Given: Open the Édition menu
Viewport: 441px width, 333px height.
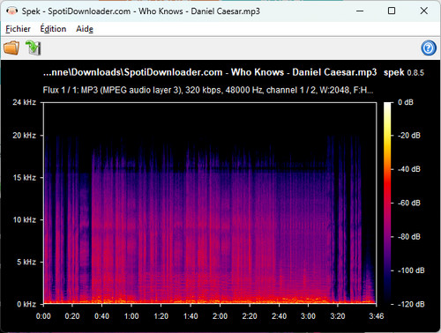Looking at the screenshot, I should pos(53,29).
